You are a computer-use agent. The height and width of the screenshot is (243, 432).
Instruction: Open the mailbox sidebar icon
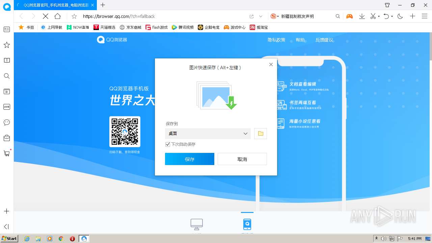7,138
